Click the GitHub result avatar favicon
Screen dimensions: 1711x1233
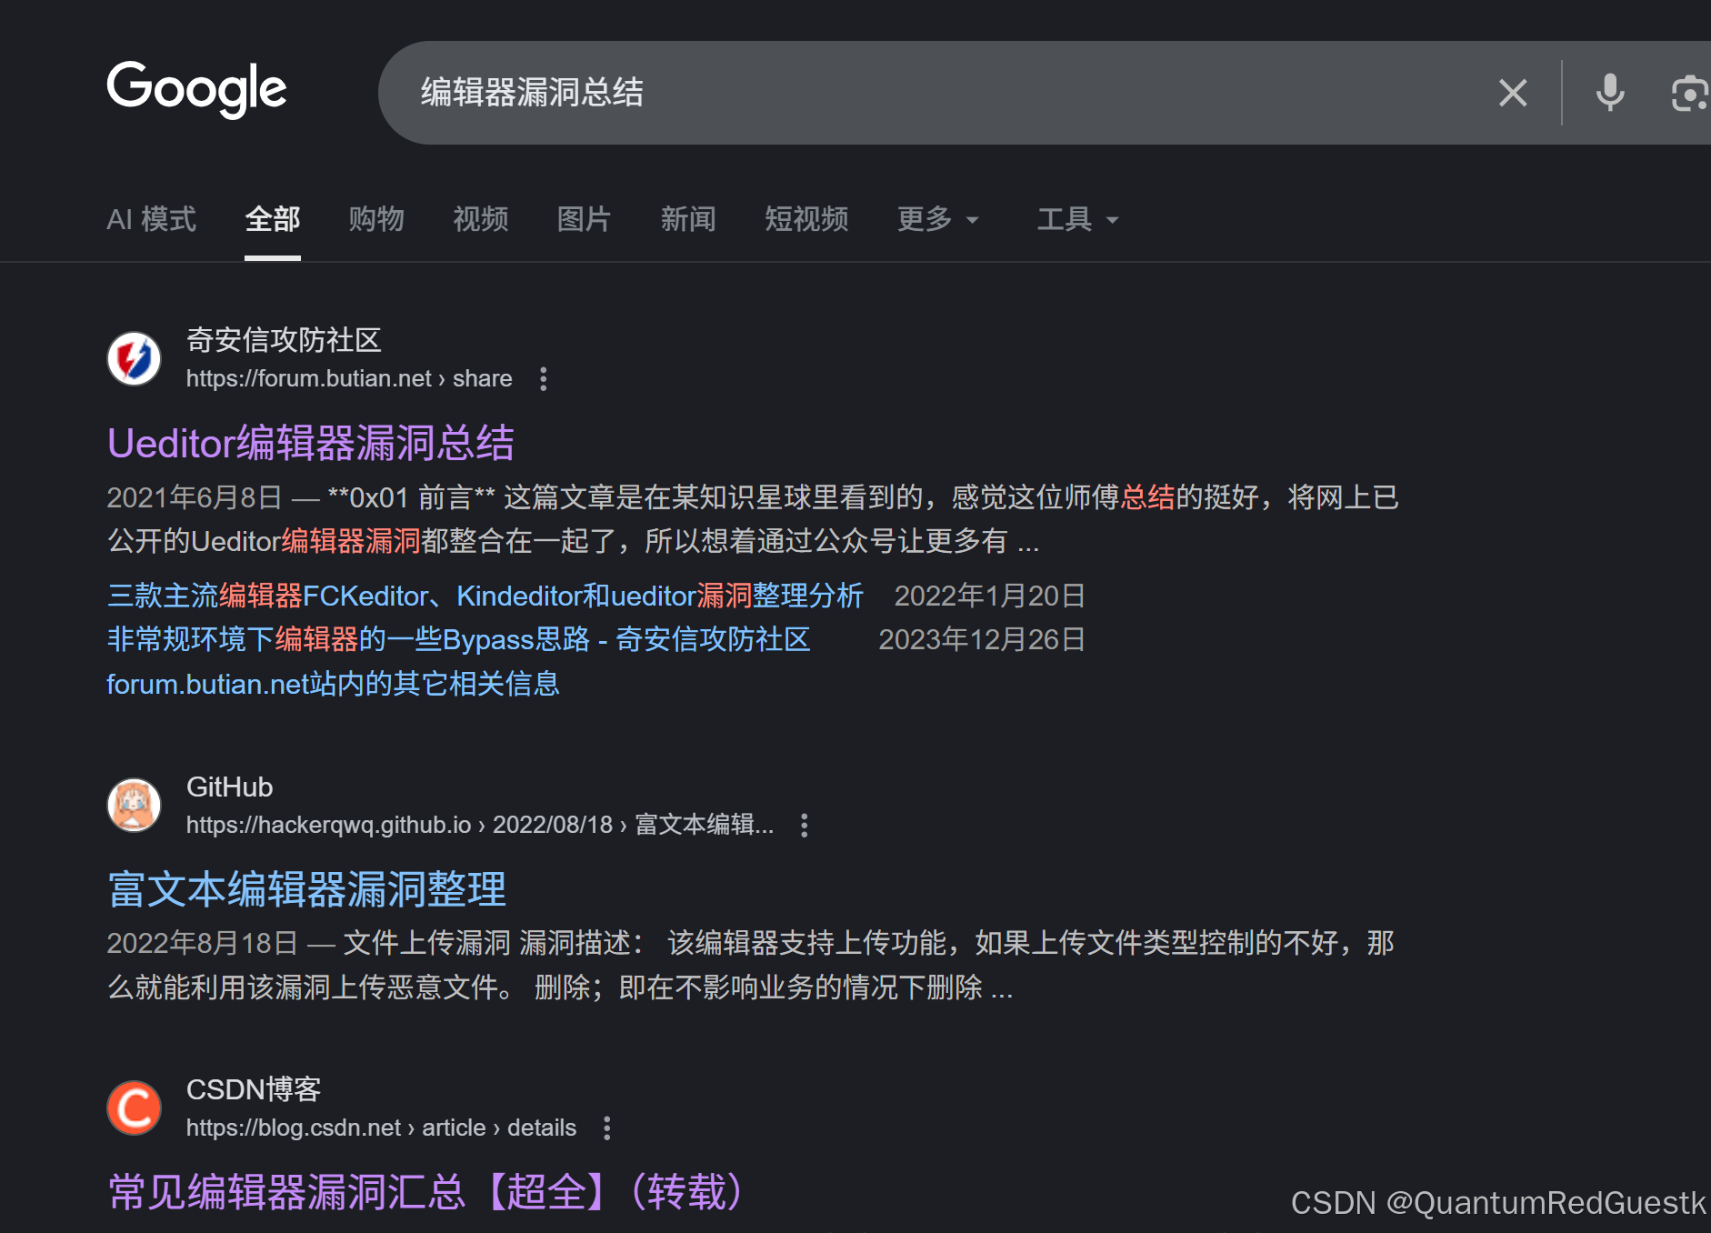click(x=135, y=805)
